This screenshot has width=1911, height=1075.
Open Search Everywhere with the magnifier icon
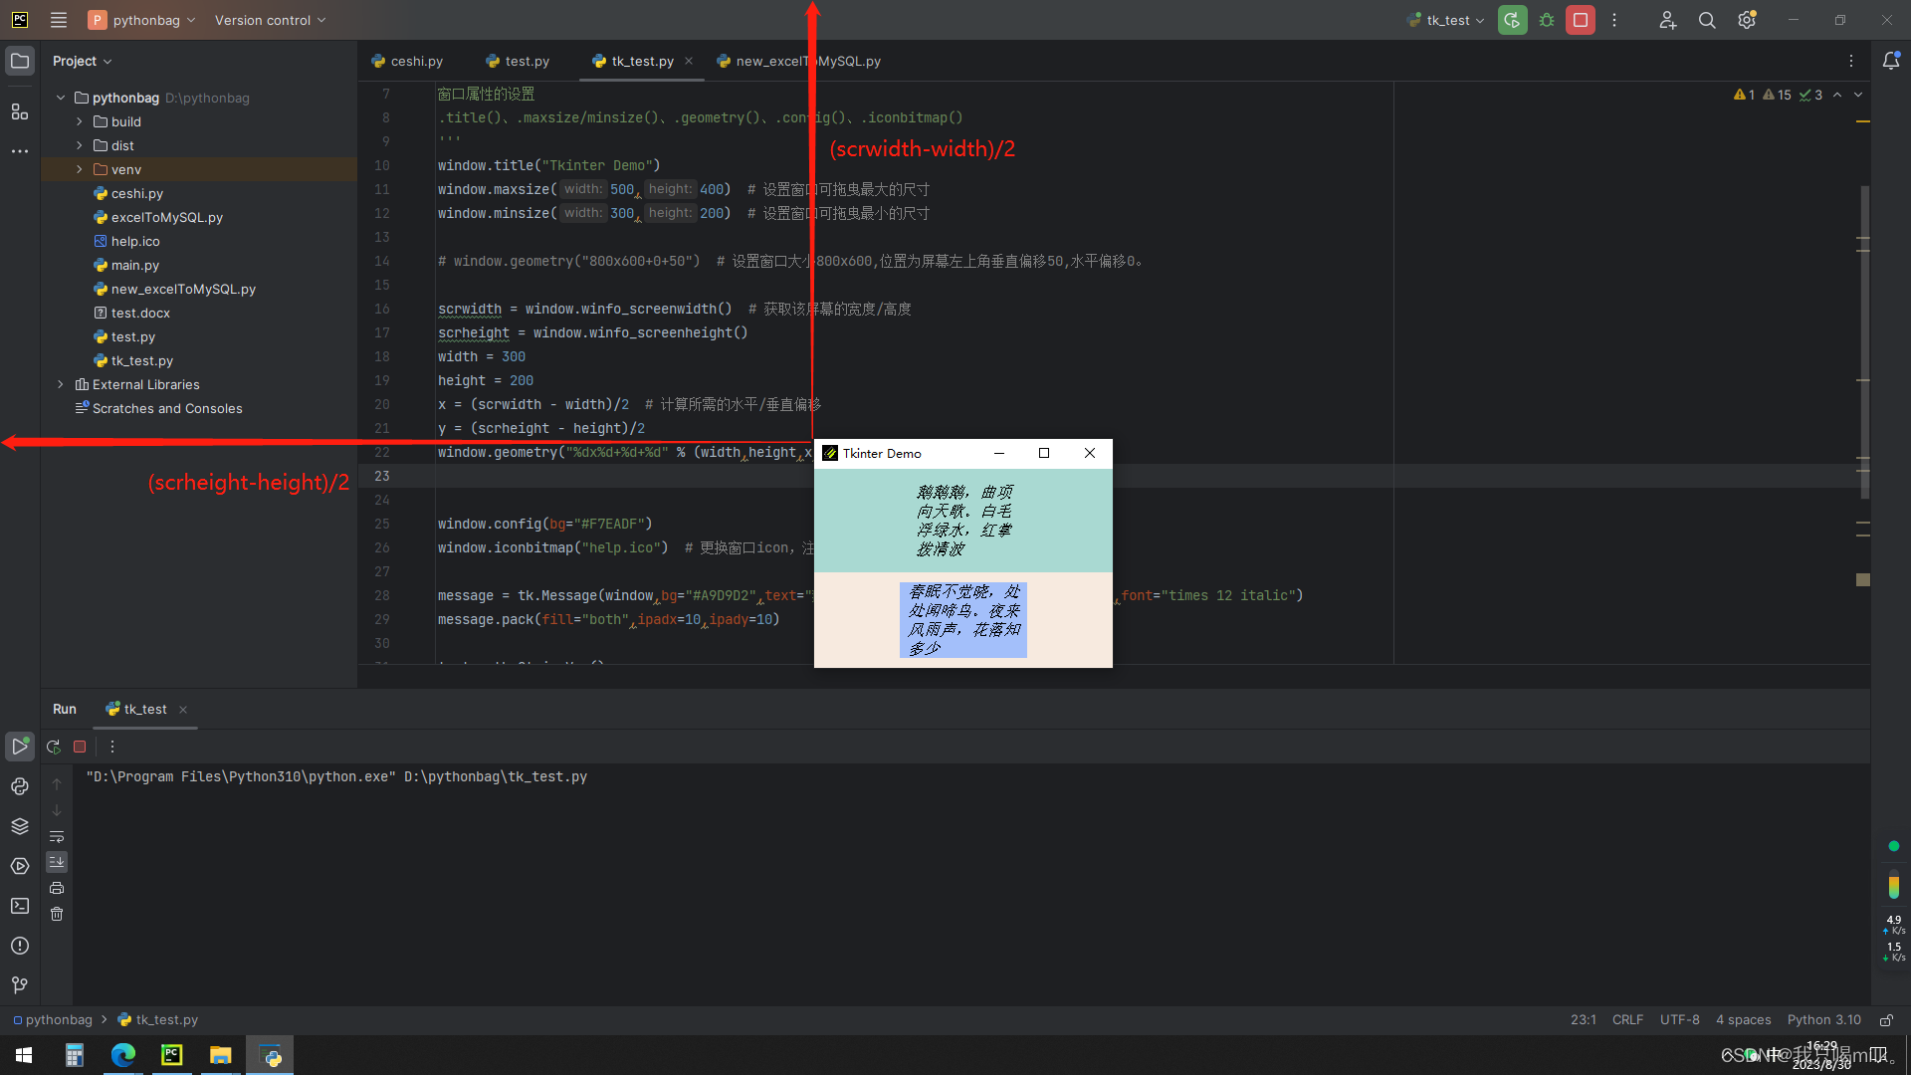[1707, 20]
